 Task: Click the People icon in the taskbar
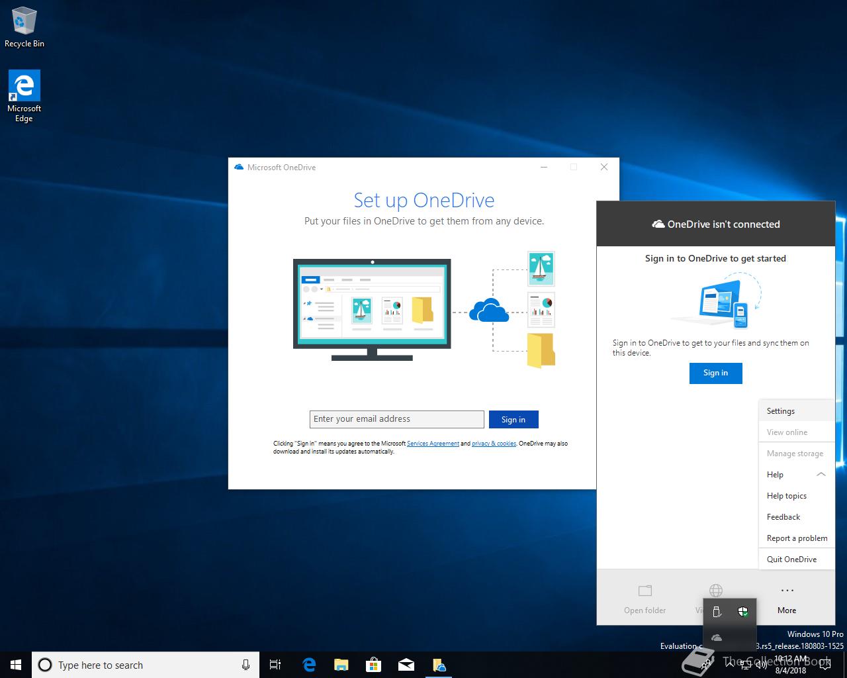click(x=706, y=665)
